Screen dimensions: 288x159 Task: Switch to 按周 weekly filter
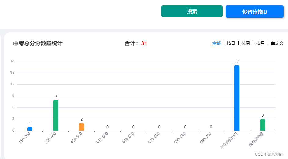pyautogui.click(x=246, y=43)
